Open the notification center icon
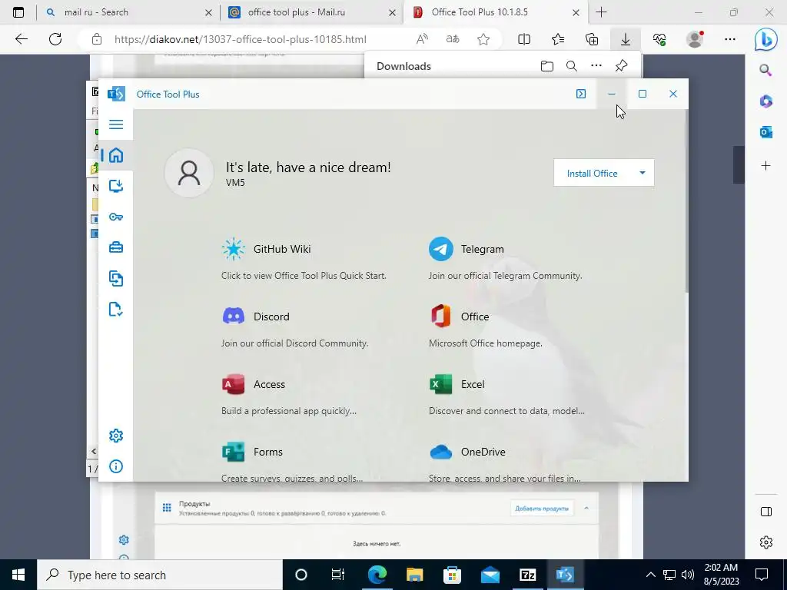This screenshot has height=590, width=787. coord(762,575)
